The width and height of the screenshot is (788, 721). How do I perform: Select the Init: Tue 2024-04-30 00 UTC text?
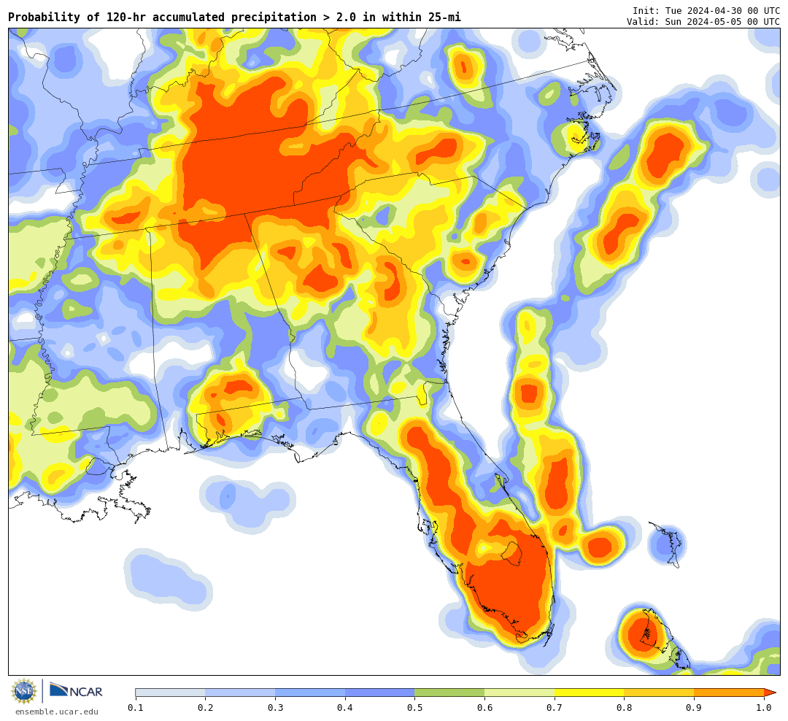[x=706, y=10]
